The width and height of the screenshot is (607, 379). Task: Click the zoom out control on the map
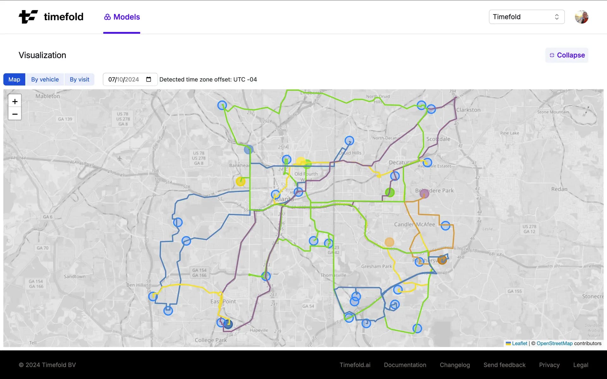click(x=15, y=114)
